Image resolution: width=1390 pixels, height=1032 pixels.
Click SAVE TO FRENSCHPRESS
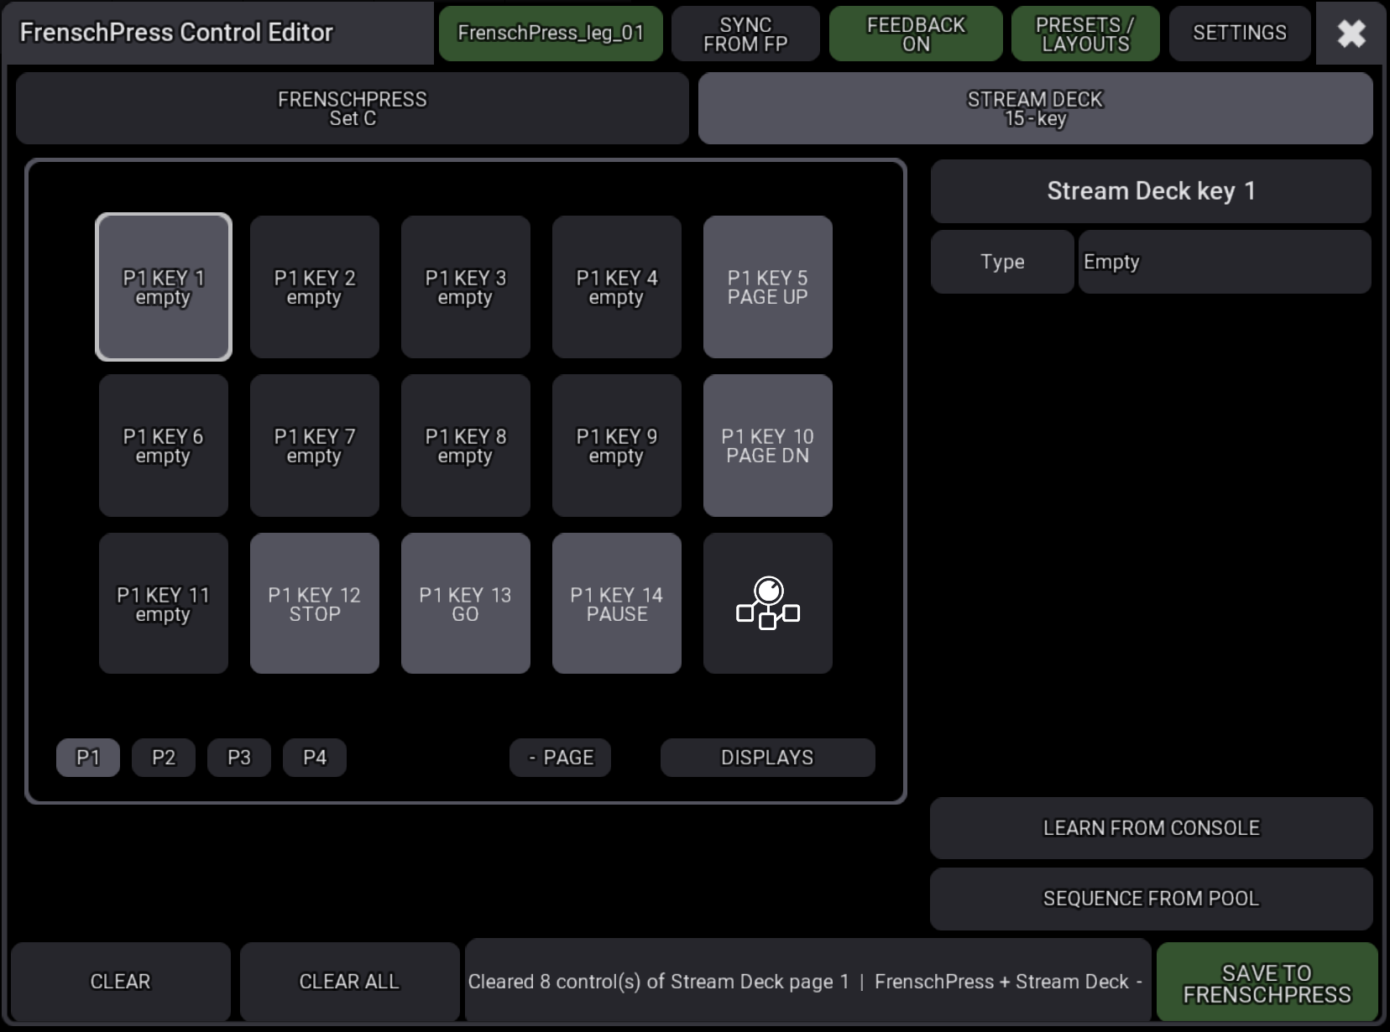1267,983
